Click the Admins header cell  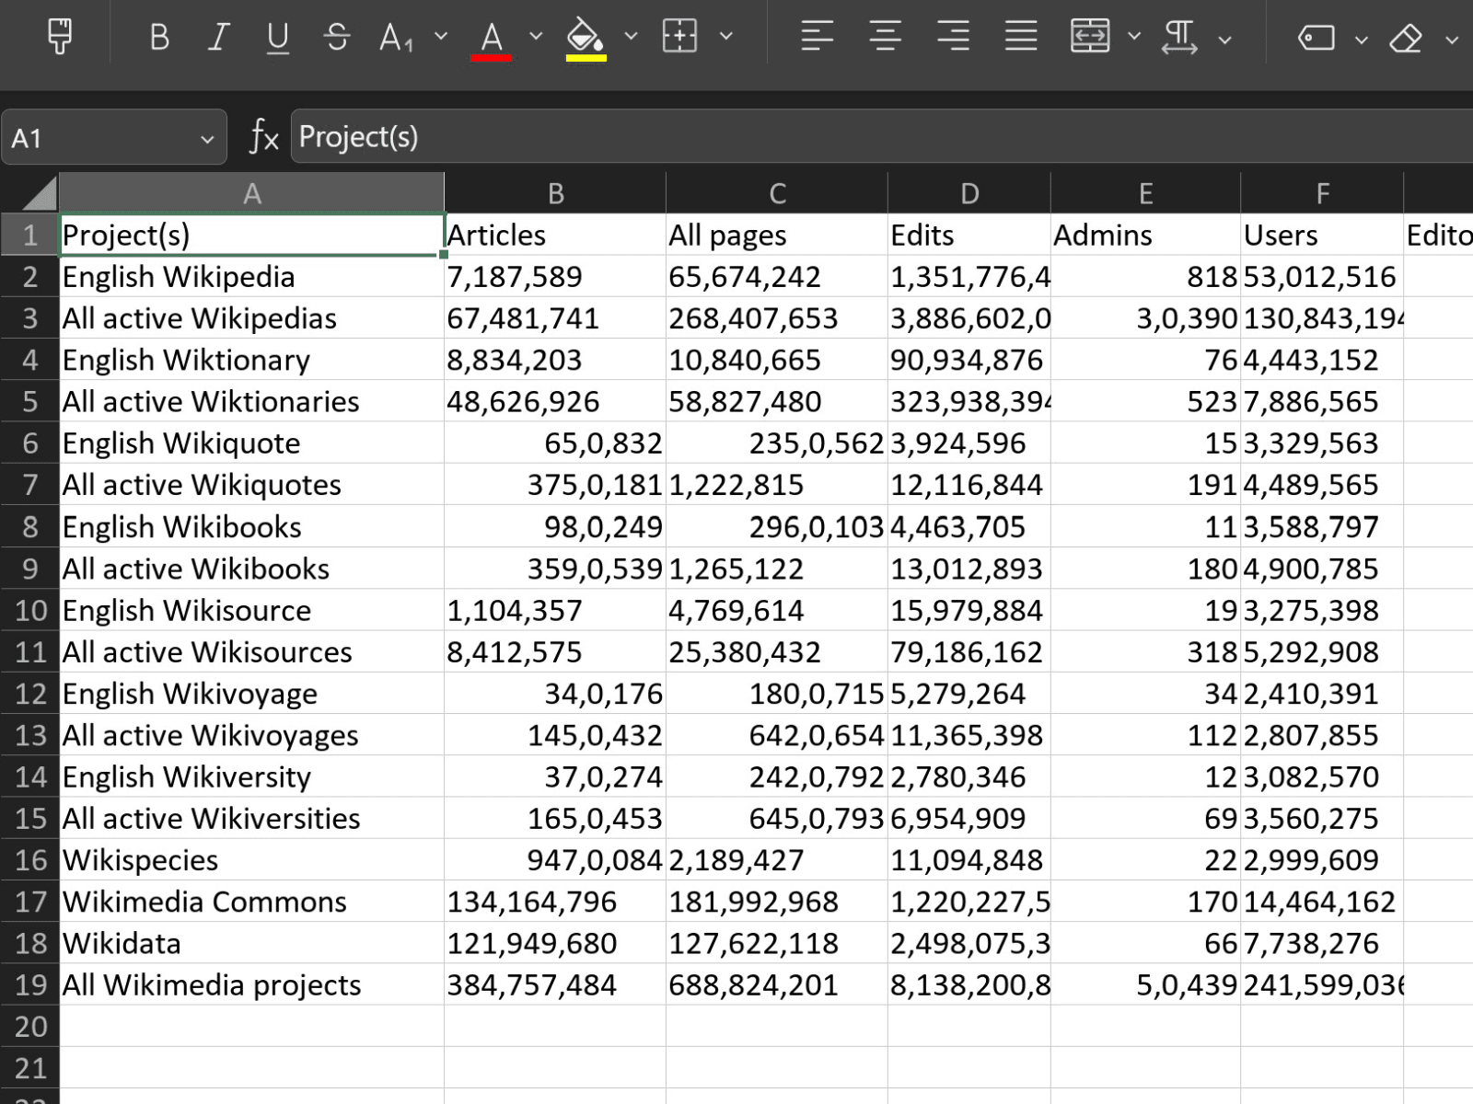coord(1145,235)
